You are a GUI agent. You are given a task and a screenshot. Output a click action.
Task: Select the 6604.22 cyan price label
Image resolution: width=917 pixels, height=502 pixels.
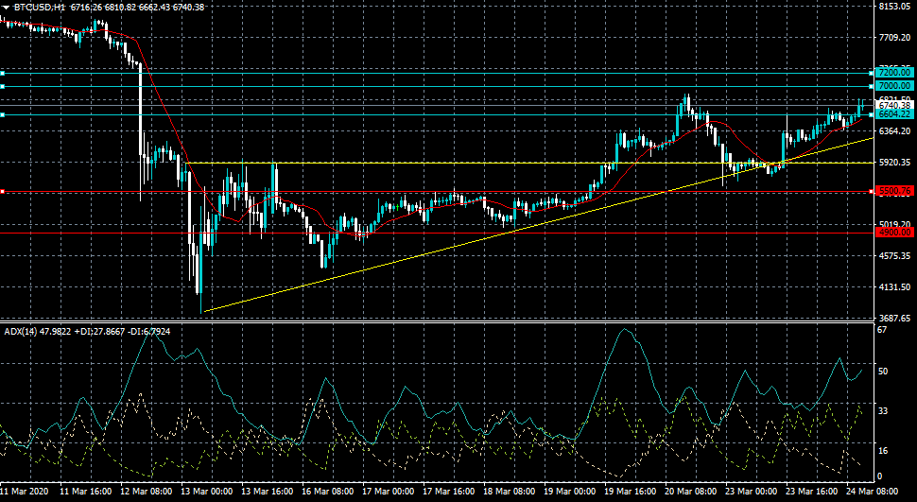[894, 114]
